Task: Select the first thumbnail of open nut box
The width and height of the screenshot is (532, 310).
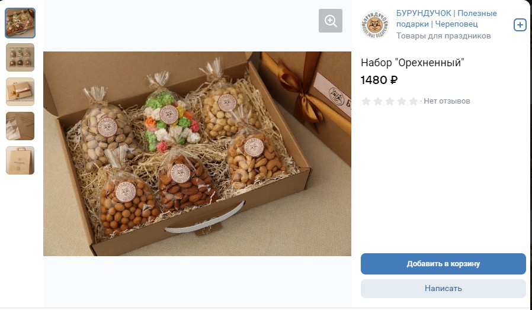Action: (x=20, y=23)
